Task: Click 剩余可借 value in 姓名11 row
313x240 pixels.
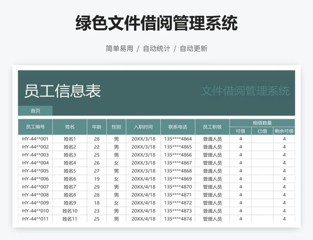Action: (x=284, y=219)
